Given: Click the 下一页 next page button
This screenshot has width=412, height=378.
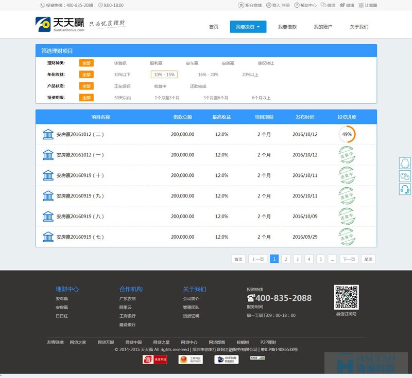Looking at the screenshot, I should 349,259.
